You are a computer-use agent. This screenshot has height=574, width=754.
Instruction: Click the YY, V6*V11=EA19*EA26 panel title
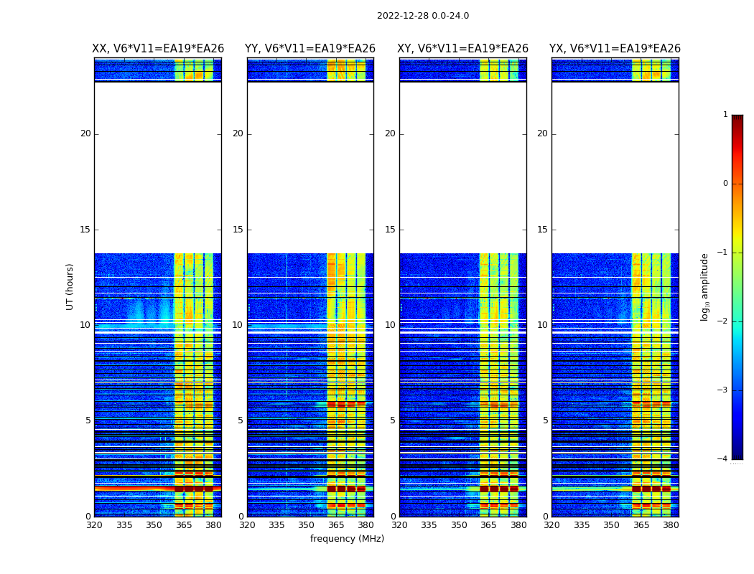310,49
